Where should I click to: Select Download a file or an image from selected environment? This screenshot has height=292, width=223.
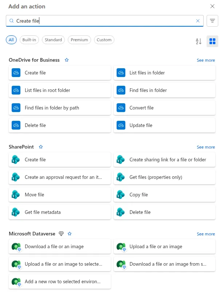coord(164,264)
